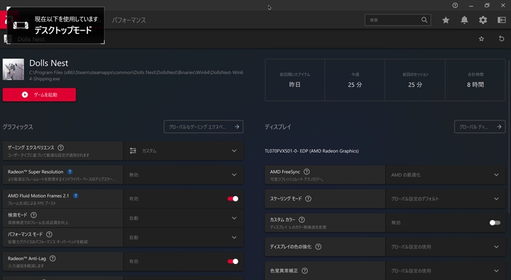Click the search magnifier icon
The width and height of the screenshot is (511, 280).
coord(424,20)
